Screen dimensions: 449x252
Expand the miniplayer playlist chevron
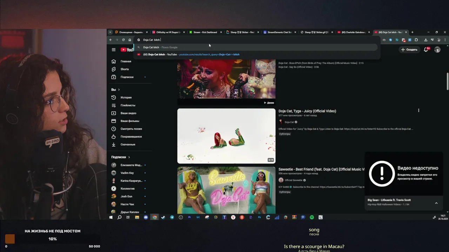coord(436,203)
